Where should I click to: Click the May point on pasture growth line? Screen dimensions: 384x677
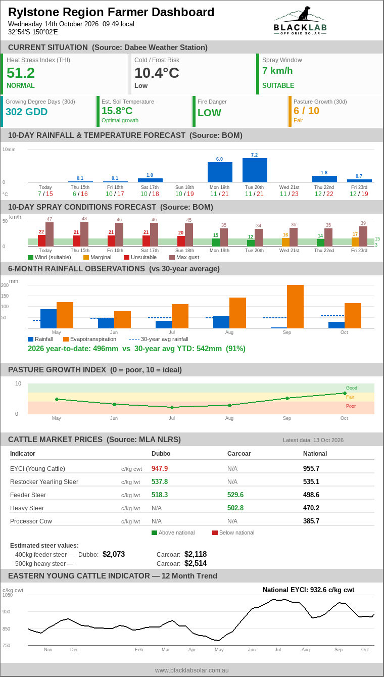click(x=57, y=399)
